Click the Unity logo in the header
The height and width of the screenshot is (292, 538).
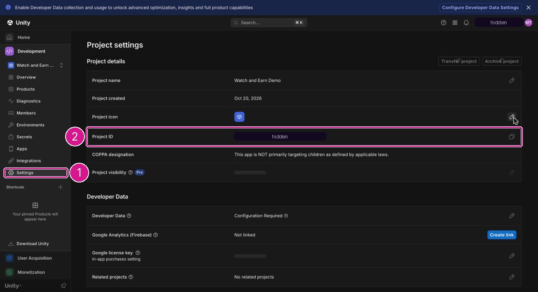coord(18,23)
